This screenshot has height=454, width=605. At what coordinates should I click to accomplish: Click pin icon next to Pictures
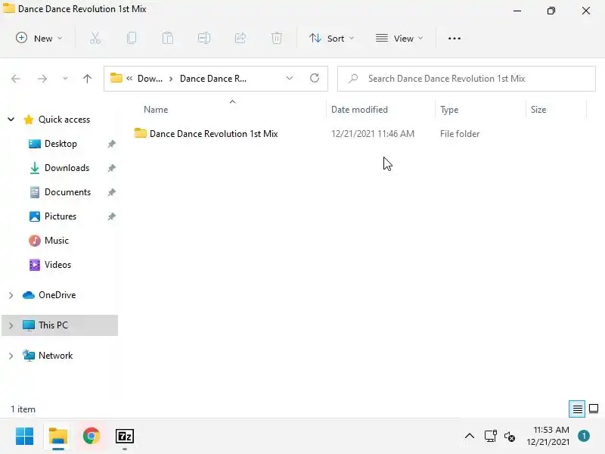point(111,216)
